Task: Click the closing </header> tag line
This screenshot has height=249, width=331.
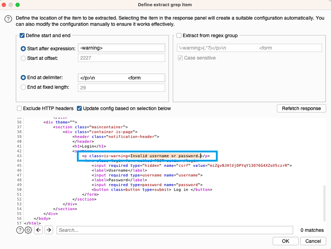Action: click(83, 141)
